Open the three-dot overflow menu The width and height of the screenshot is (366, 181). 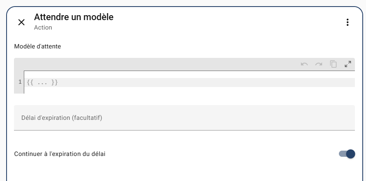point(348,22)
